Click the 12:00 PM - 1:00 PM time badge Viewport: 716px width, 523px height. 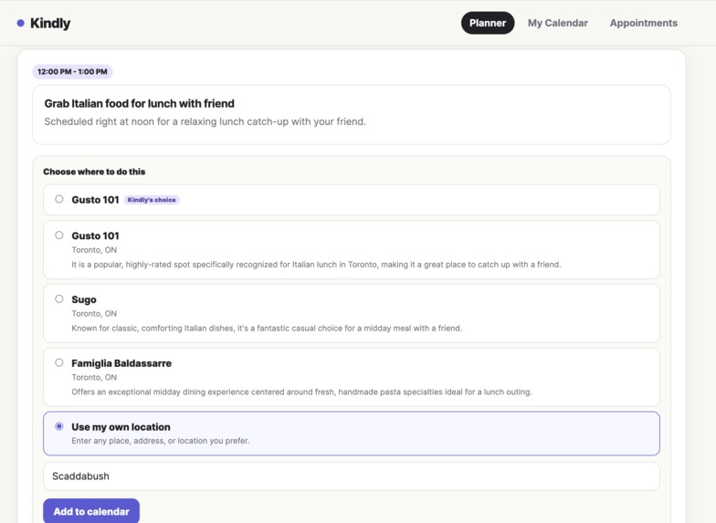pyautogui.click(x=72, y=71)
